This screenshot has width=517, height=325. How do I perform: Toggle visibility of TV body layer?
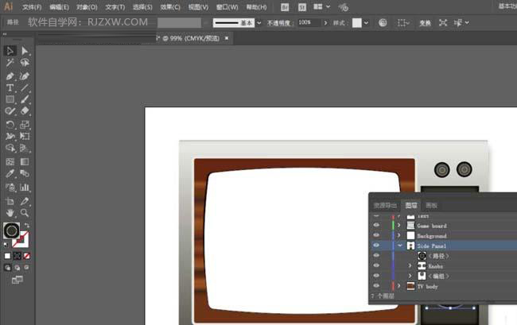point(377,285)
